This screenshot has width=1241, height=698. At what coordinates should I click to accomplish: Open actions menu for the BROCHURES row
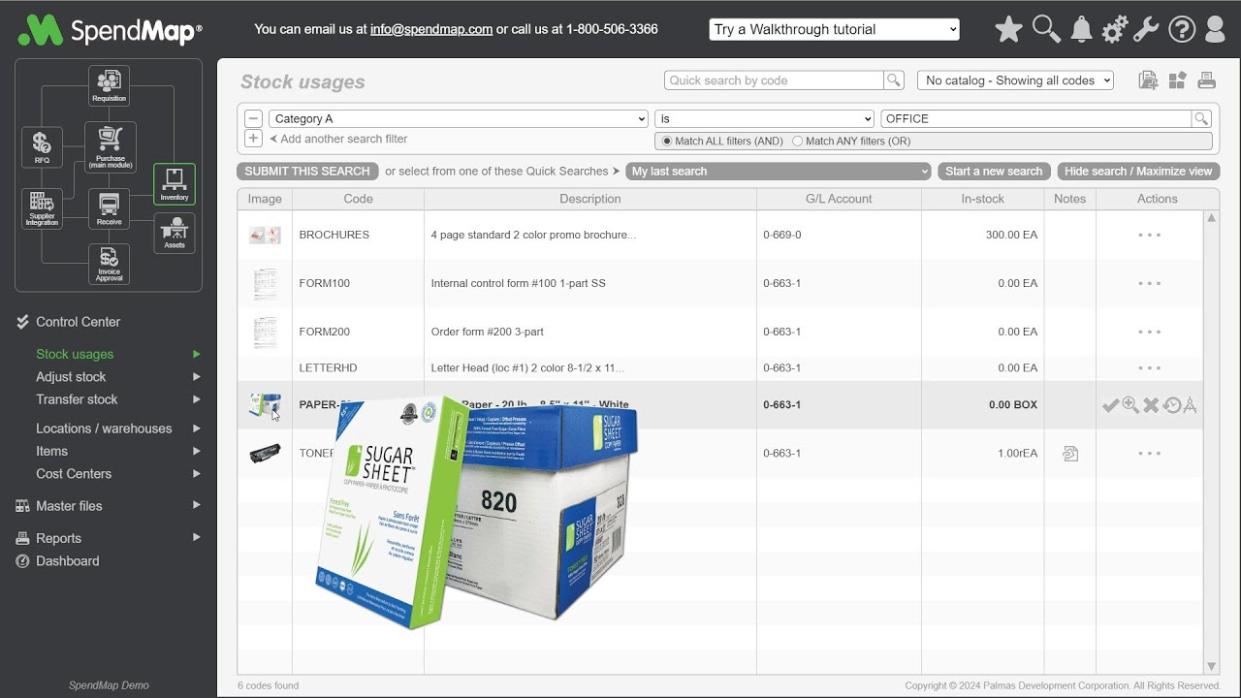coord(1149,235)
